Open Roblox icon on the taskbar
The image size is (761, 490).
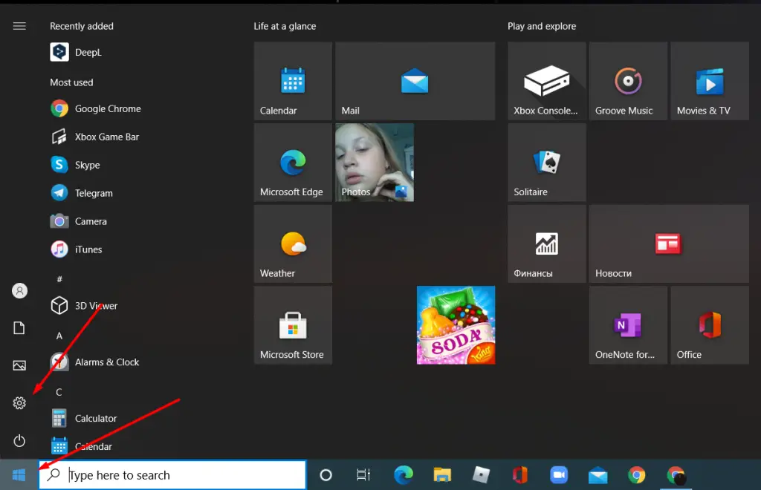point(481,475)
